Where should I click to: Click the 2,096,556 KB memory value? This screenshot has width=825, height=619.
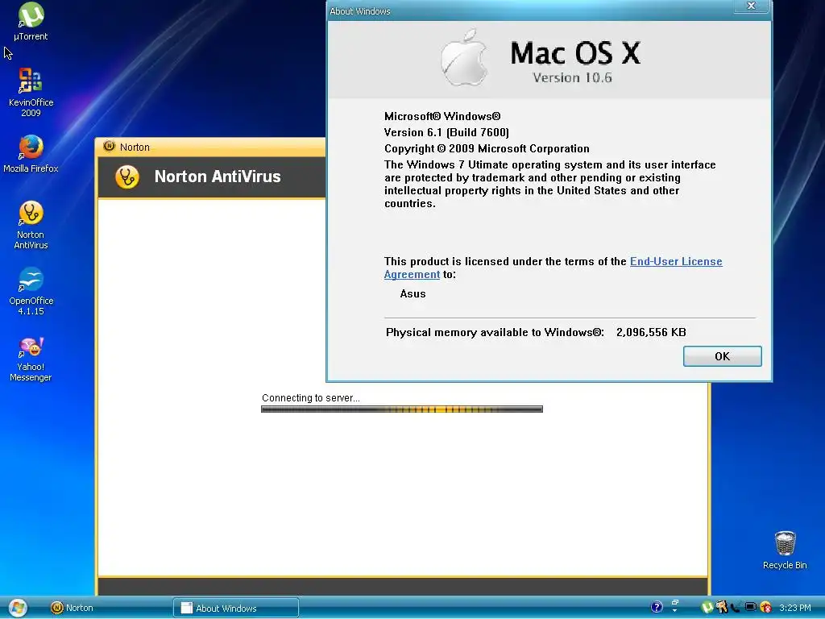651,332
